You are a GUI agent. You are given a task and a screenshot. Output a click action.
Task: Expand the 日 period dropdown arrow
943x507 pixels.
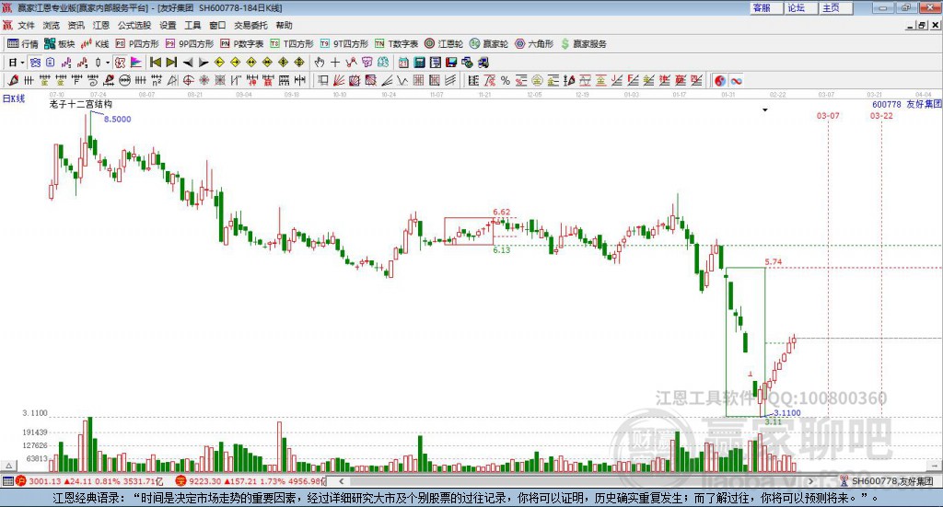pyautogui.click(x=23, y=63)
